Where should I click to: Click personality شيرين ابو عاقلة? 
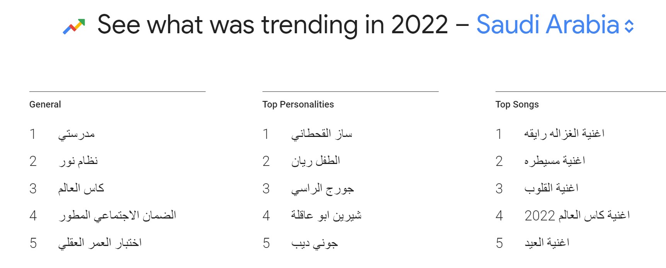(326, 215)
